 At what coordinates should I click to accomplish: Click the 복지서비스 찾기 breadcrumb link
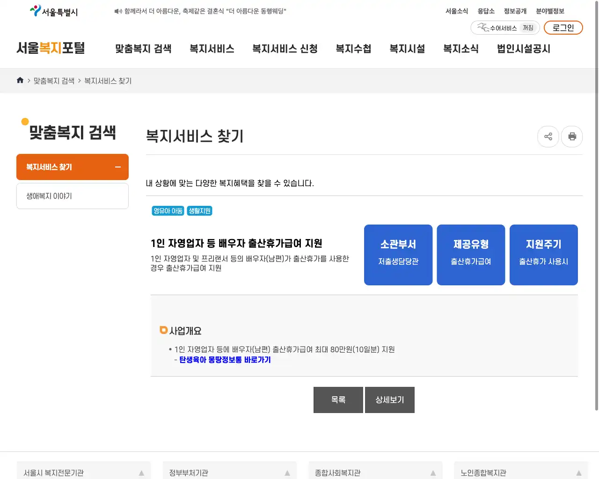tap(108, 81)
